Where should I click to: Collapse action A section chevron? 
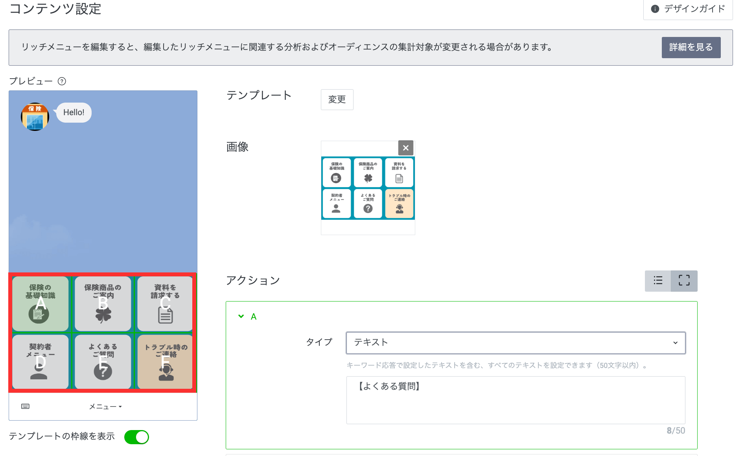tap(241, 316)
